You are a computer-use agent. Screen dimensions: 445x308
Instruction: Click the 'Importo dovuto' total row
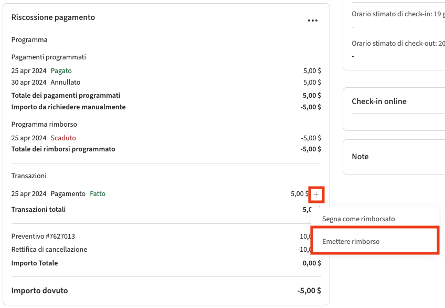[39, 291]
